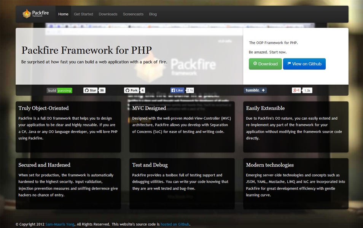Open the hosted on Github link
Viewport: 363px width, 228px height.
[x=175, y=224]
